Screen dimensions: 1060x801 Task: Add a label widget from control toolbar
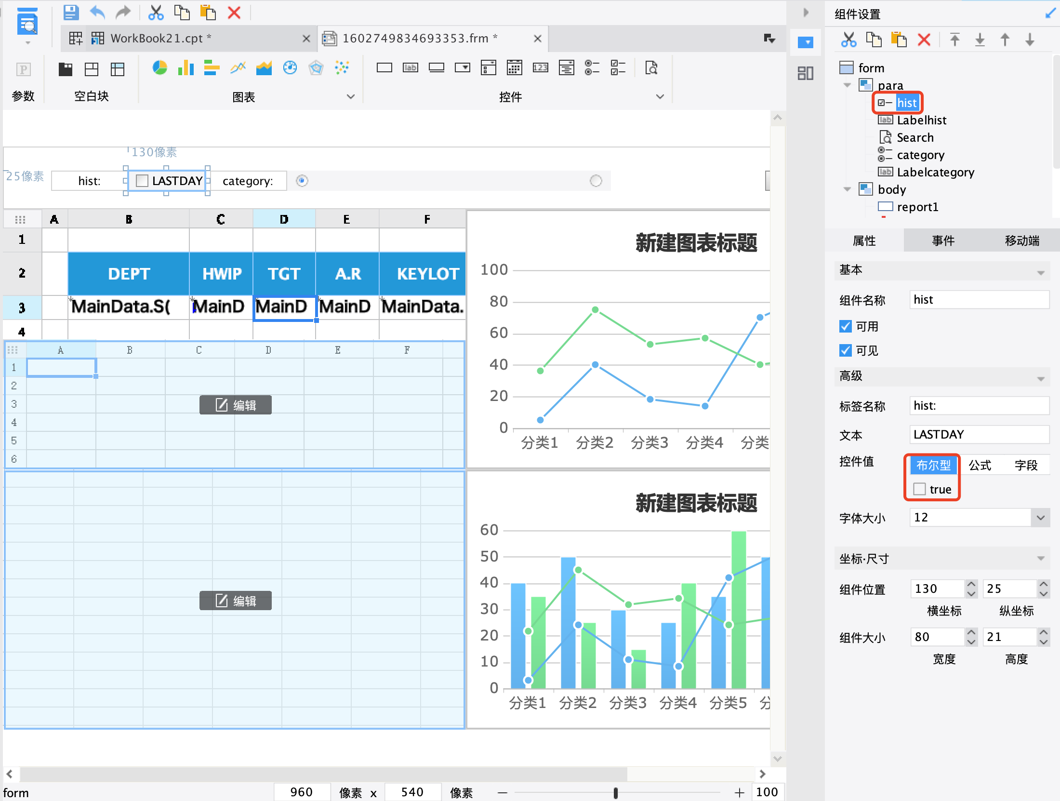click(410, 67)
